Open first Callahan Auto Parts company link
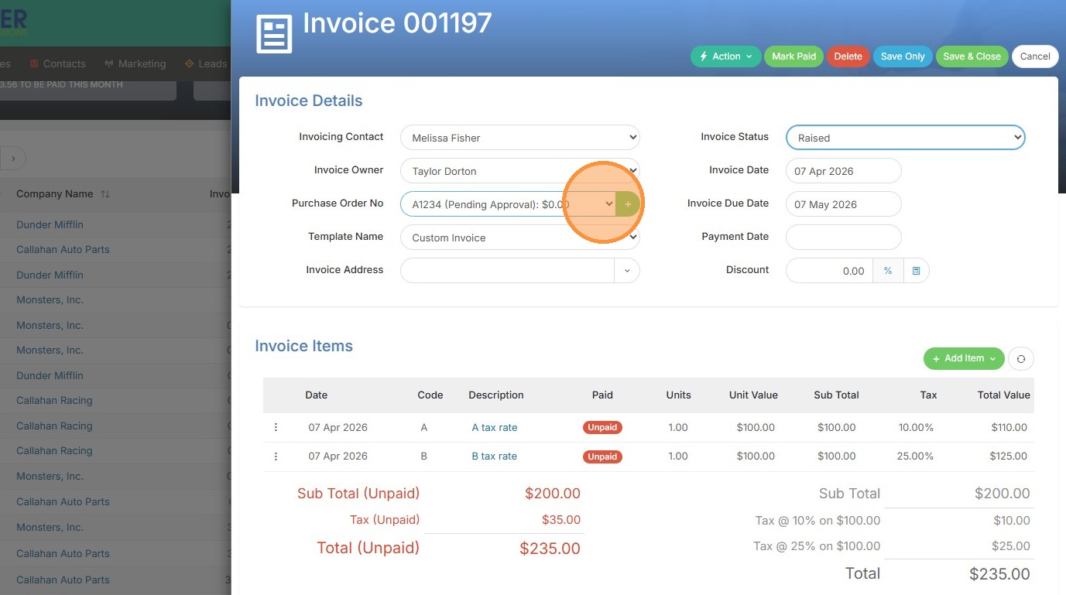The image size is (1066, 595). 63,250
